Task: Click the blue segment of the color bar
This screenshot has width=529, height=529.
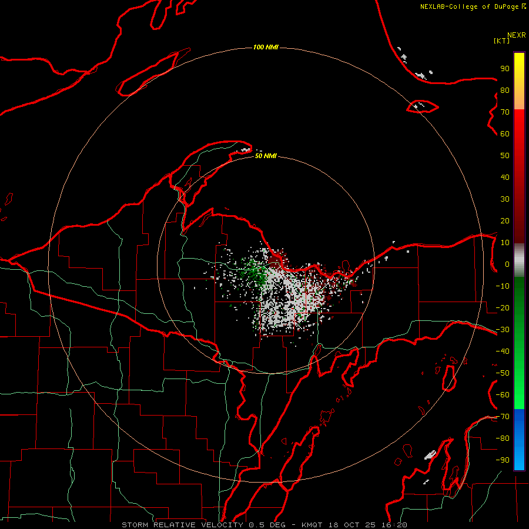Action: pos(519,439)
